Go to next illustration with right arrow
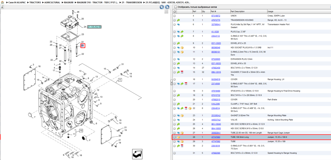Viewport: 331px width, 160px height. tap(167, 7)
